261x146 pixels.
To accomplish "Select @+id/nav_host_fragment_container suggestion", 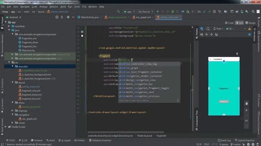I will click(149, 72).
